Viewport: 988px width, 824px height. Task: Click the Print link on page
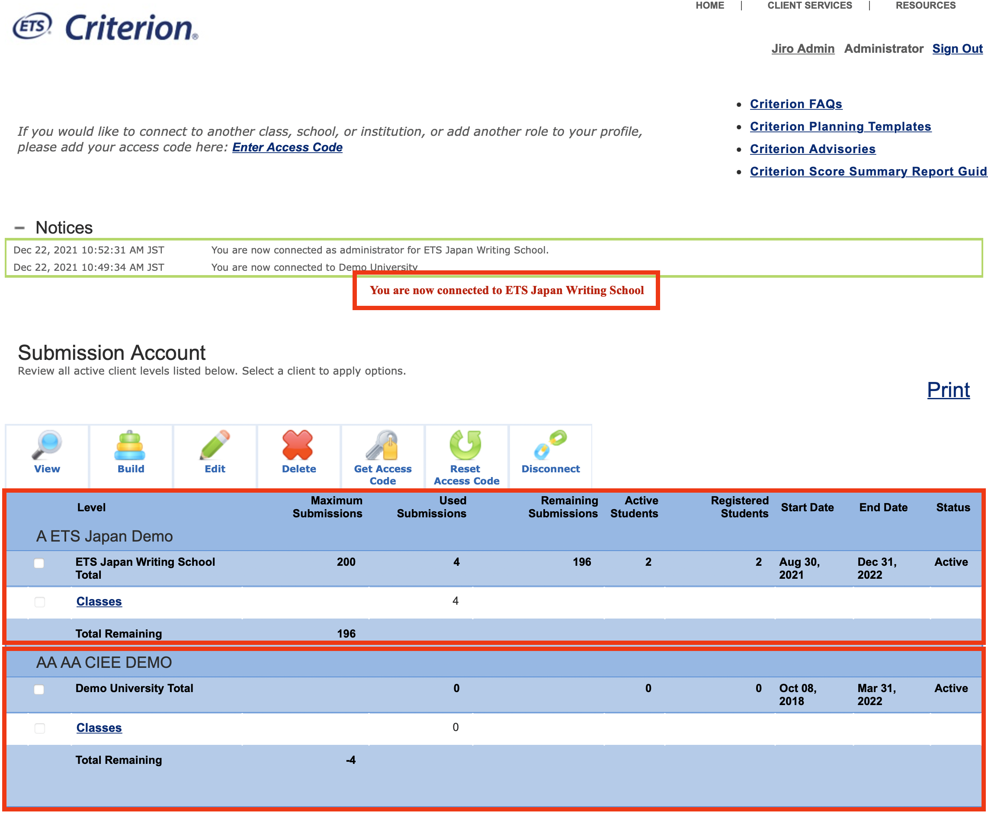(947, 390)
